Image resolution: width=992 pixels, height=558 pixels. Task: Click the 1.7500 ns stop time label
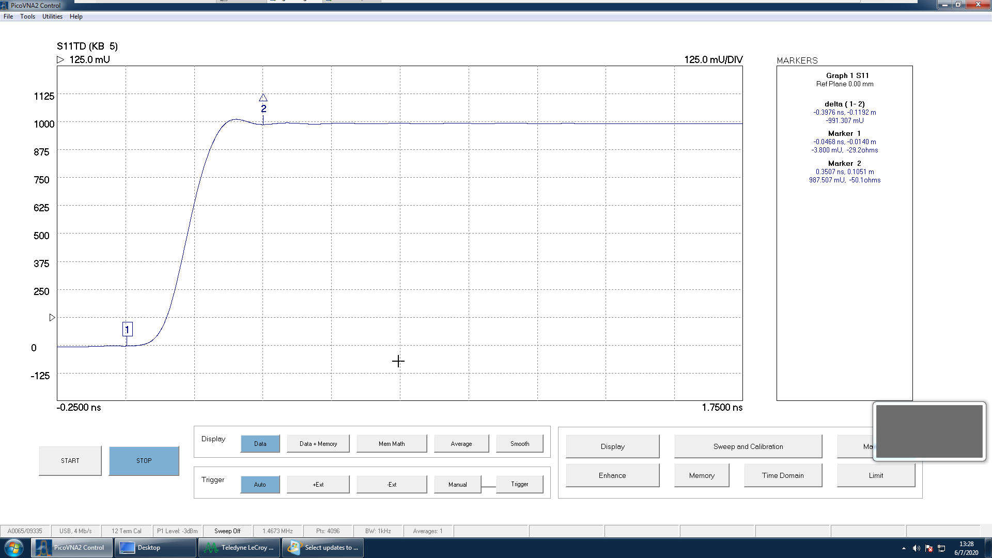pyautogui.click(x=722, y=407)
